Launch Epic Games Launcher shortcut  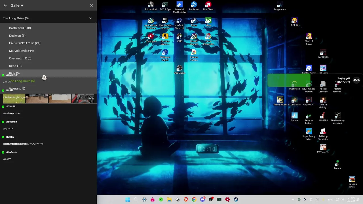click(x=165, y=24)
